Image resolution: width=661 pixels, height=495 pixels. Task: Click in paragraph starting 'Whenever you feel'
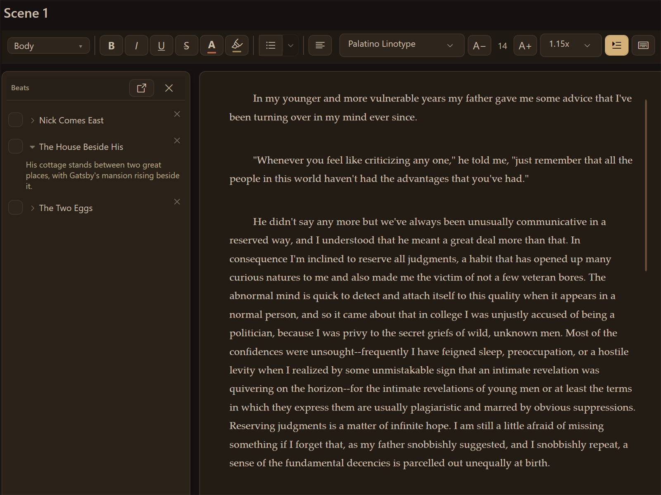[431, 169]
